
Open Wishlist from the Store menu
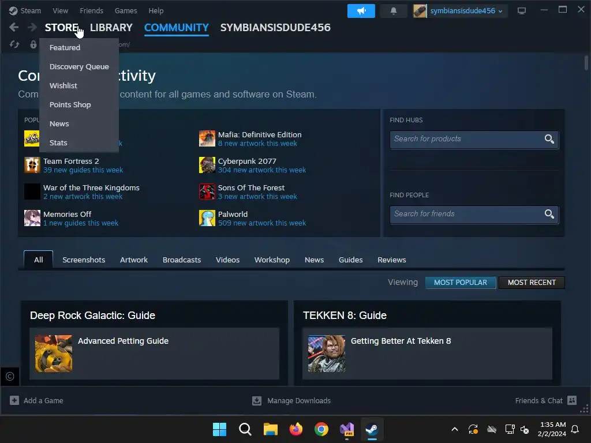63,85
